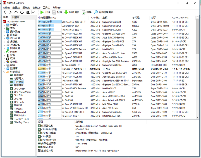The height and width of the screenshot is (158, 201).
Task: Select the FPU VP8 benchmark
Action: 18,105
